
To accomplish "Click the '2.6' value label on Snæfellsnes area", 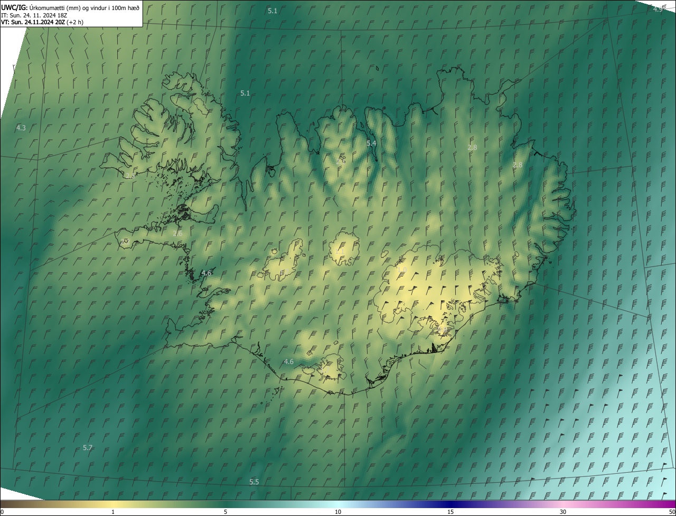I will point(177,233).
